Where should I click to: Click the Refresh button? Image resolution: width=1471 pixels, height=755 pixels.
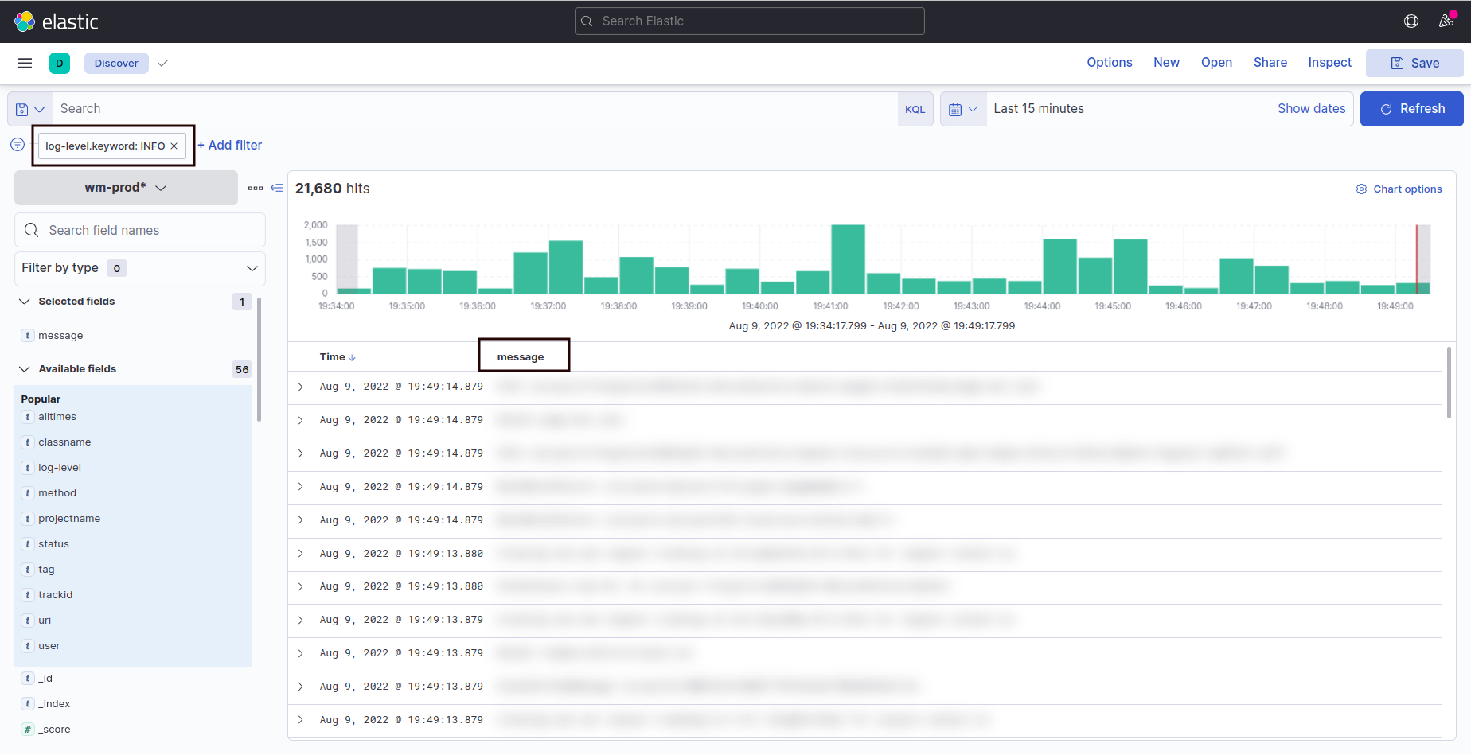1411,109
